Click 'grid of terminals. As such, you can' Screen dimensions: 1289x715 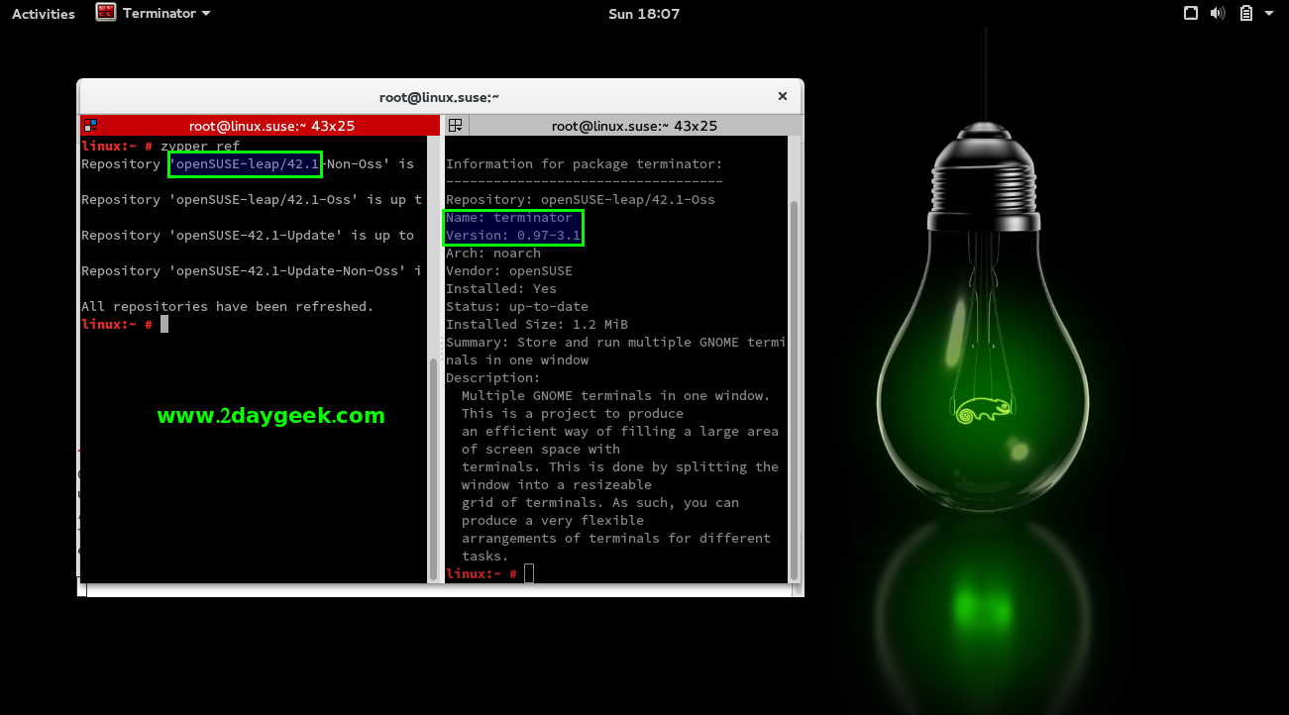[x=600, y=502]
